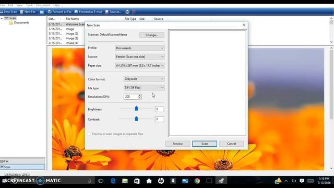Open the Source dropdown
The height and width of the screenshot is (188, 334).
tap(139, 57)
